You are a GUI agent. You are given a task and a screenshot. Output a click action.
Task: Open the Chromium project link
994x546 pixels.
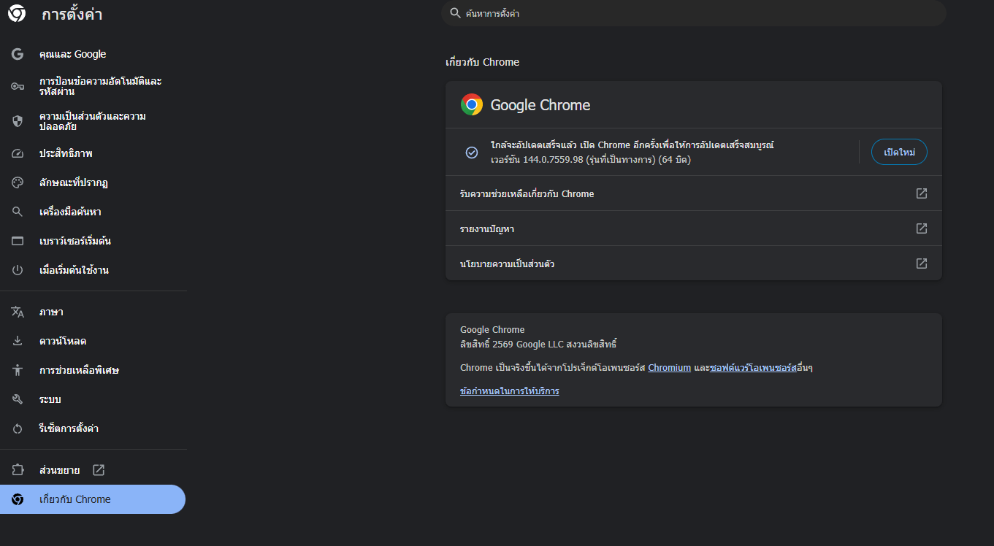tap(669, 368)
